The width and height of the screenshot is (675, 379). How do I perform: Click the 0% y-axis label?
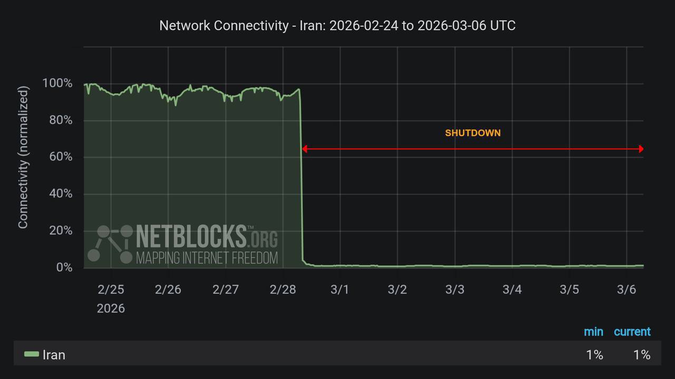coord(64,267)
